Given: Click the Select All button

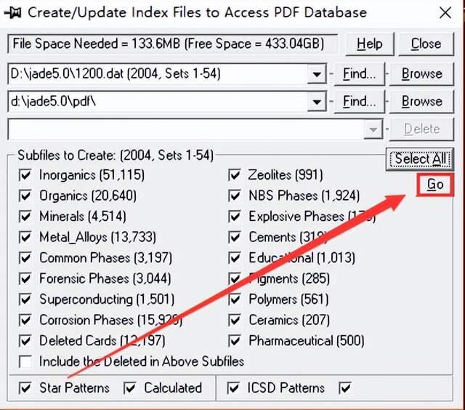Looking at the screenshot, I should tap(420, 159).
